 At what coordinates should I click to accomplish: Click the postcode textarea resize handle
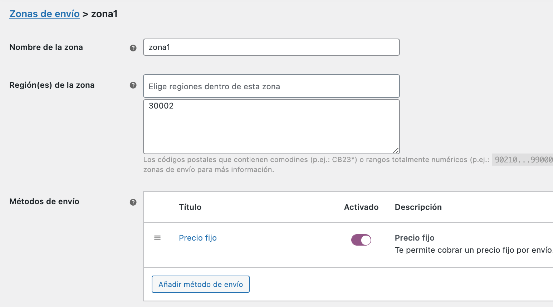click(396, 150)
